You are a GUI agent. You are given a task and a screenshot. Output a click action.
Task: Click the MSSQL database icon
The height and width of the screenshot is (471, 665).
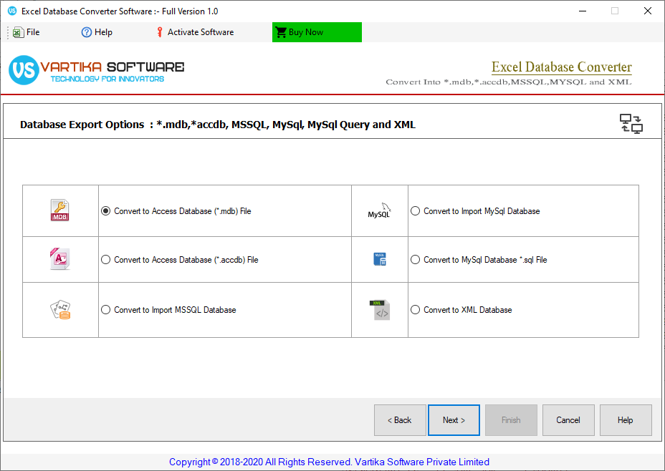pos(60,310)
